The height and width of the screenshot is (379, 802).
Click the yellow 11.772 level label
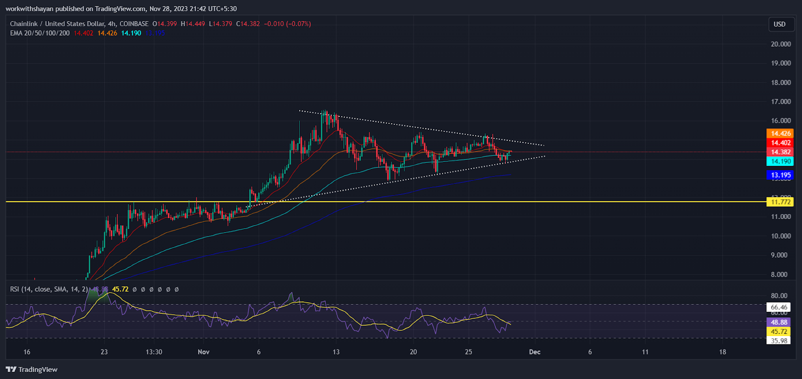tap(780, 202)
